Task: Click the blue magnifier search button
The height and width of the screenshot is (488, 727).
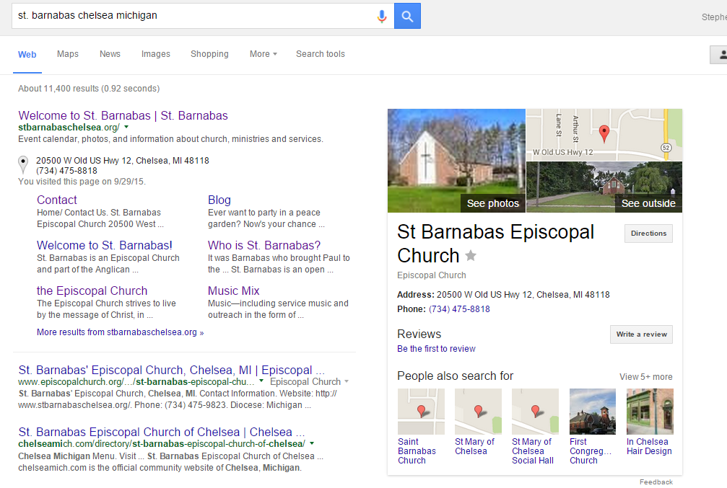Action: pyautogui.click(x=407, y=16)
